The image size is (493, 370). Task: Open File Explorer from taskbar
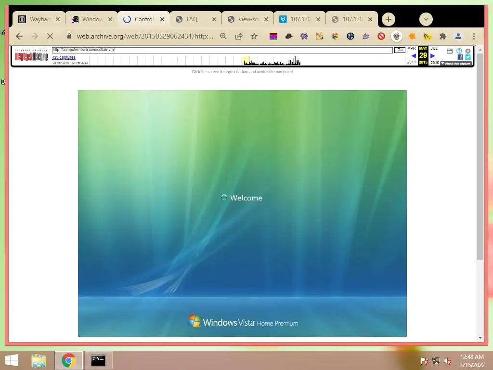pyautogui.click(x=39, y=360)
